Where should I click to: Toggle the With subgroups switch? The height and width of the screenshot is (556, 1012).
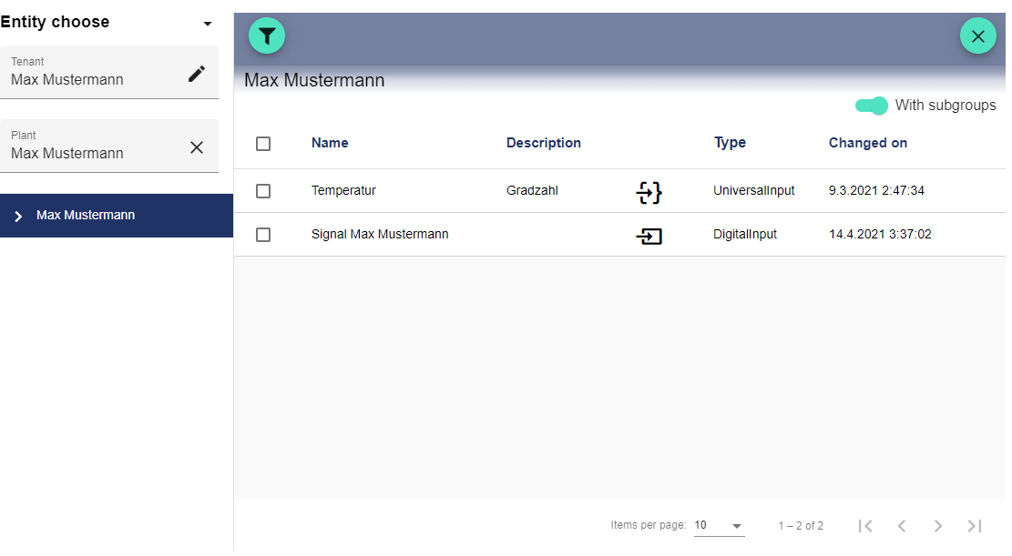[872, 106]
